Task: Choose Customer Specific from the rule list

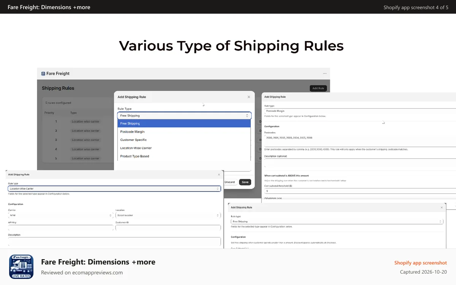Action: tap(184, 140)
